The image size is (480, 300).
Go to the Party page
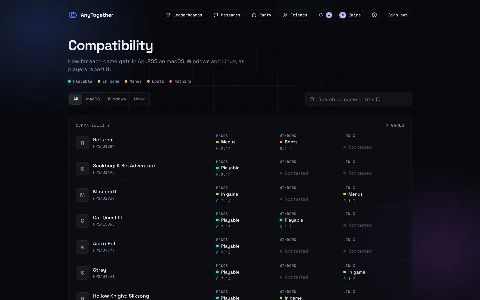pos(261,15)
